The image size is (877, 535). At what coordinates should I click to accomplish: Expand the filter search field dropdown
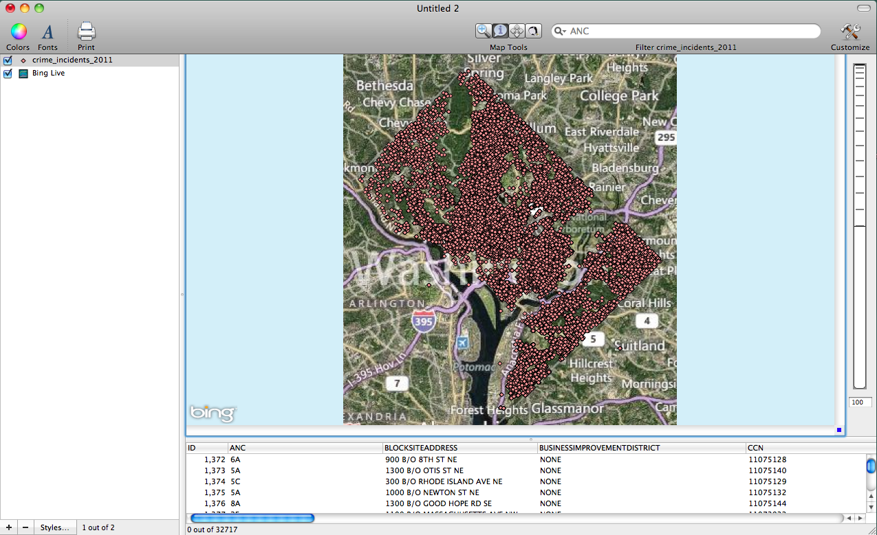click(561, 32)
